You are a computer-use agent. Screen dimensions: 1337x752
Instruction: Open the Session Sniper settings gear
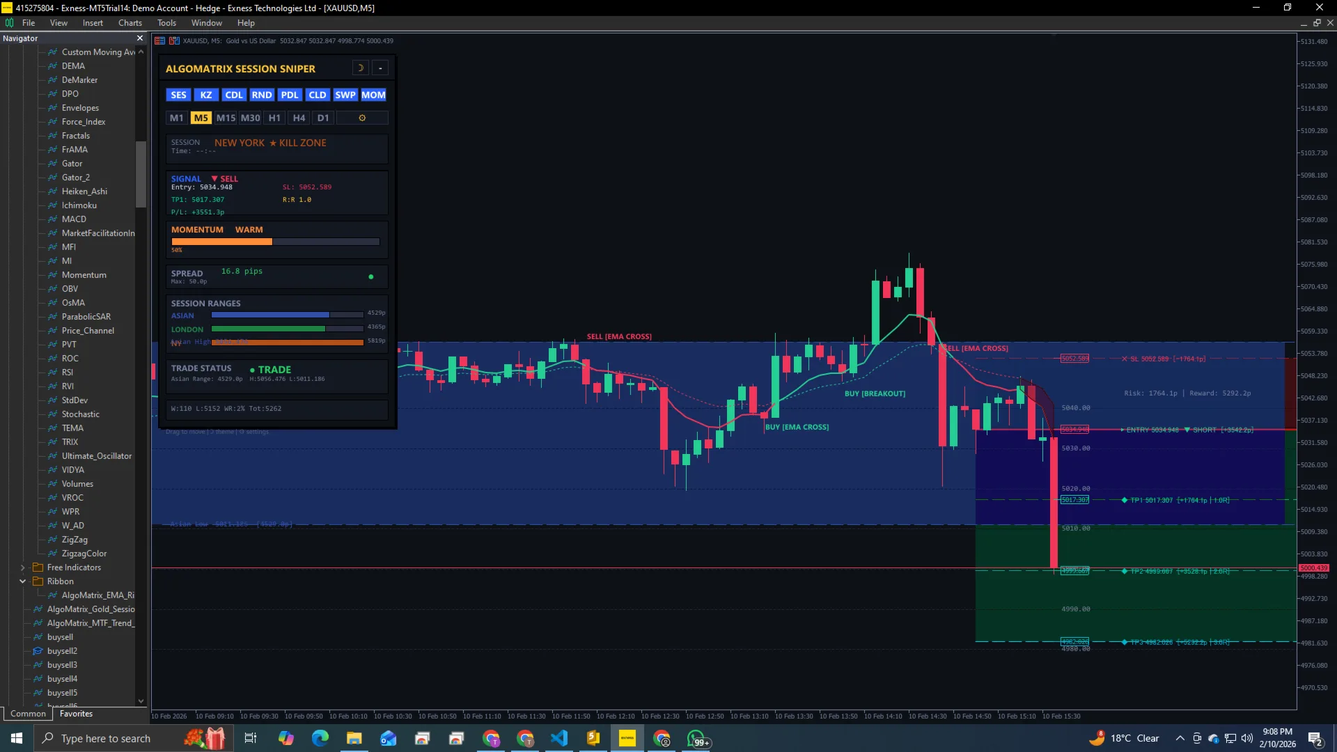tap(362, 118)
